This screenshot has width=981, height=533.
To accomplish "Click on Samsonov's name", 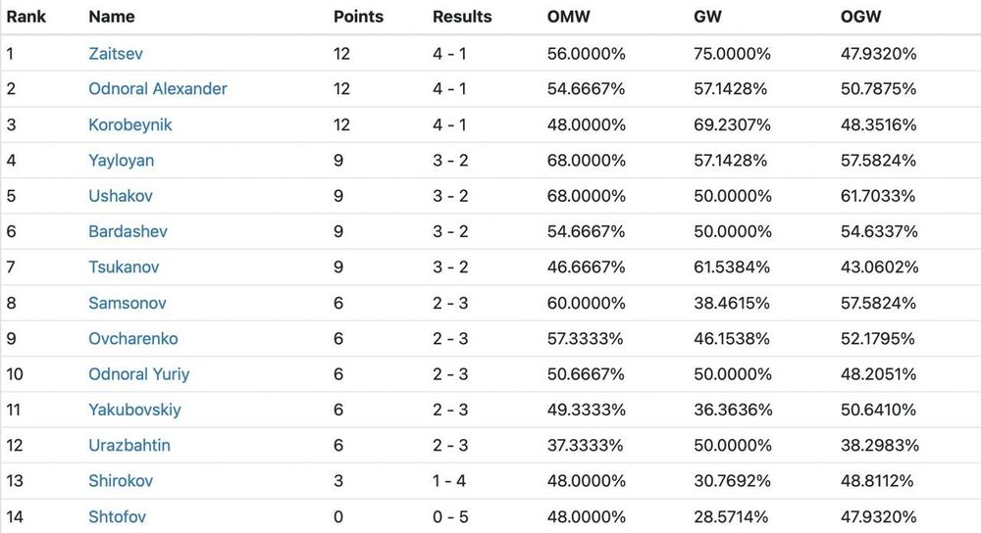I will tap(127, 304).
